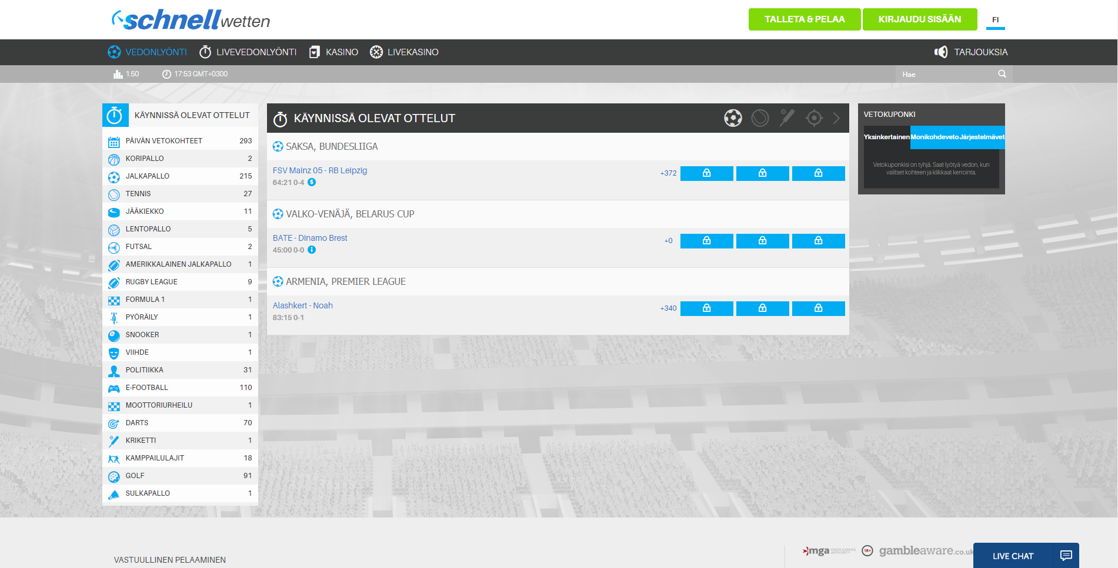Click the Talleta & Pelaa button

click(804, 19)
